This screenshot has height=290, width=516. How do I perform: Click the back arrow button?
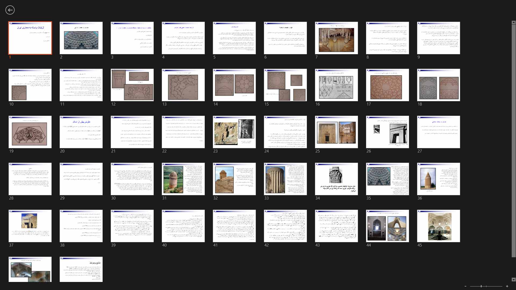pos(10,10)
